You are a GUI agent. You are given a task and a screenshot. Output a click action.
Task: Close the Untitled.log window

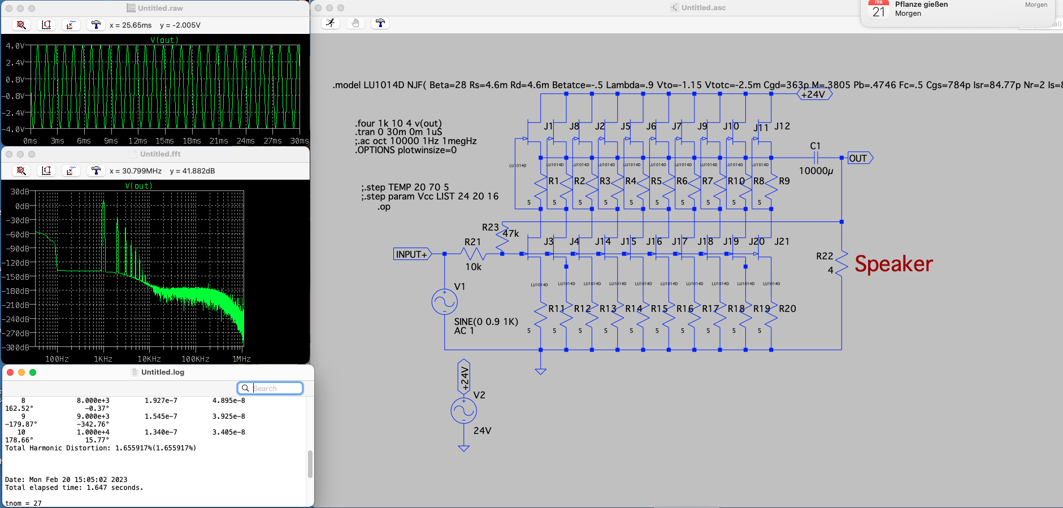coord(10,372)
